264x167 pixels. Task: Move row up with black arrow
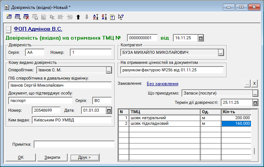(x=78, y=17)
